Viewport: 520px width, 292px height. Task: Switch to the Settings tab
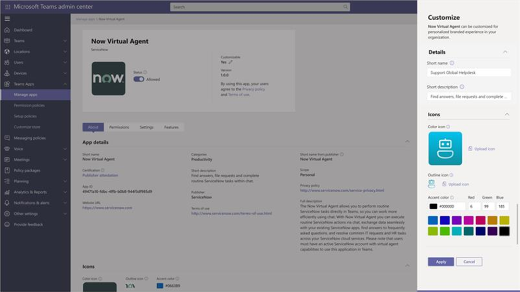coord(147,127)
